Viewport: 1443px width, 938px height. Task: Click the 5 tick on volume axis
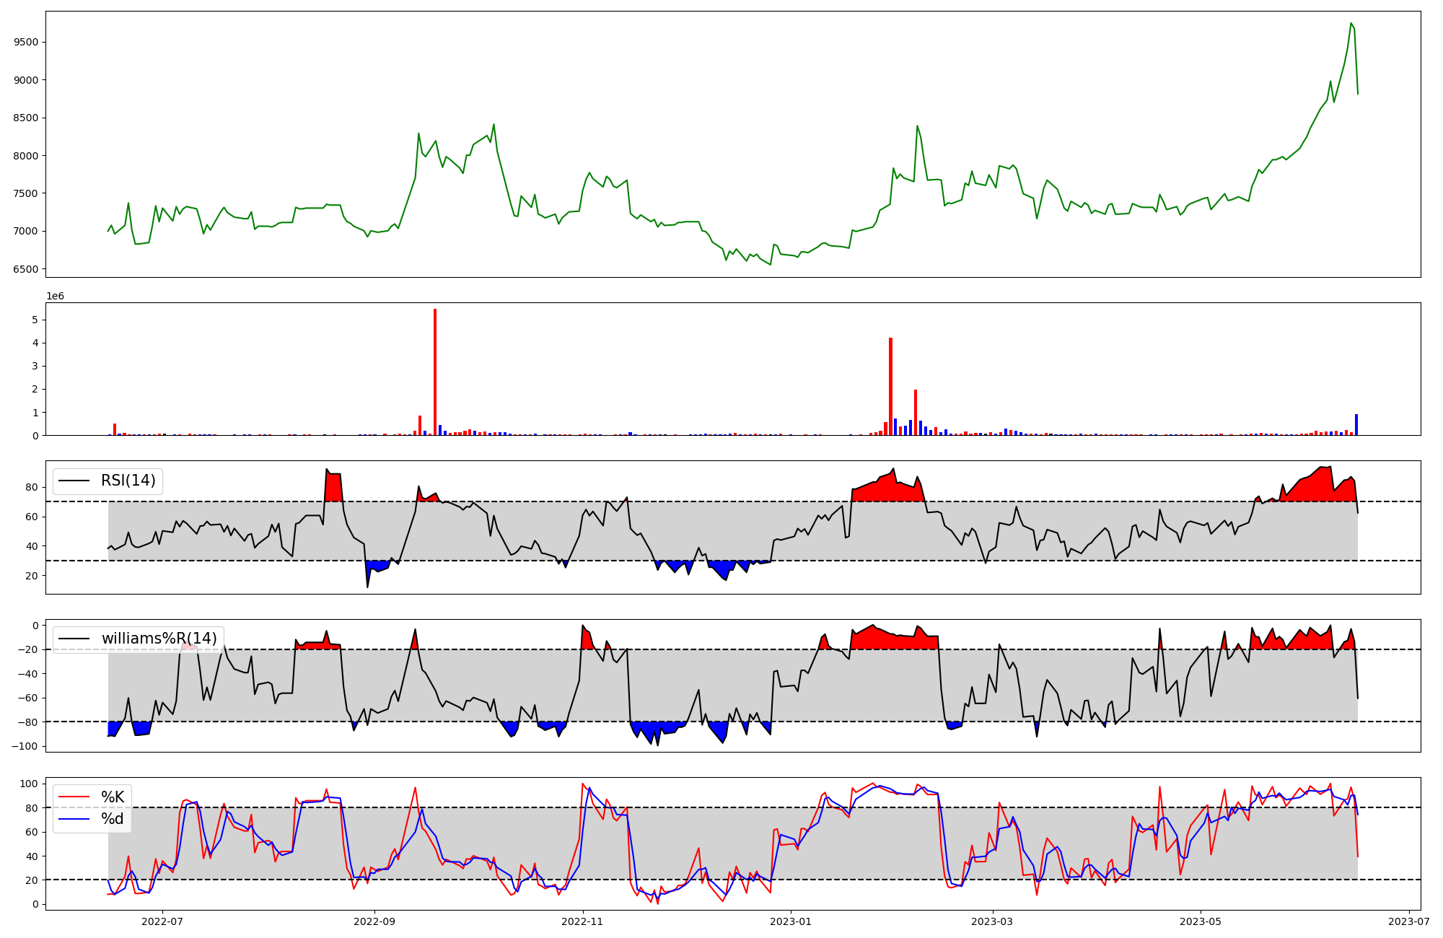pyautogui.click(x=35, y=320)
